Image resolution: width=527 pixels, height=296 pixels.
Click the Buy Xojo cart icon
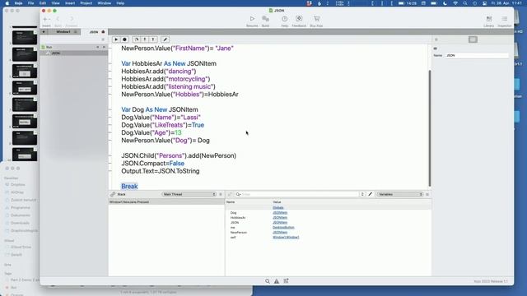316,19
